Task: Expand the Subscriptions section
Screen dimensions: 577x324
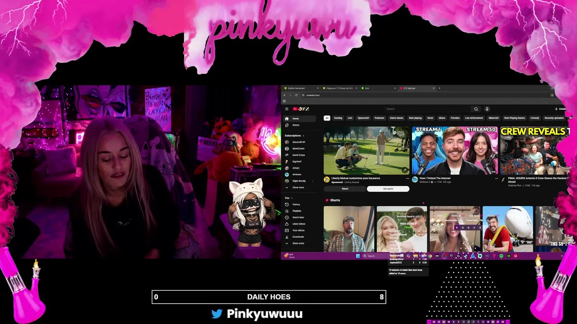Action: [x=294, y=135]
